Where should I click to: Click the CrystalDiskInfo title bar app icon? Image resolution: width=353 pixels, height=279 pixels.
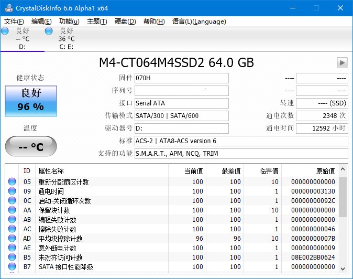9,8
